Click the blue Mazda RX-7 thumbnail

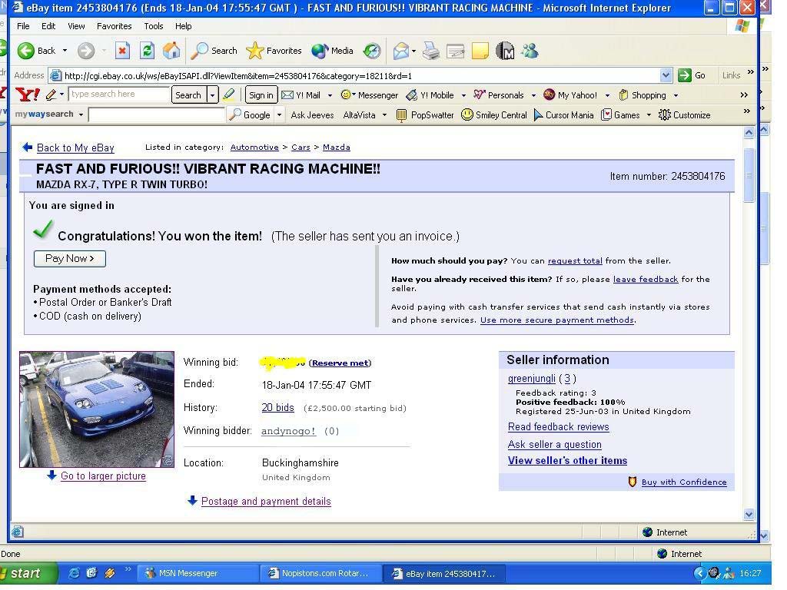tap(97, 409)
